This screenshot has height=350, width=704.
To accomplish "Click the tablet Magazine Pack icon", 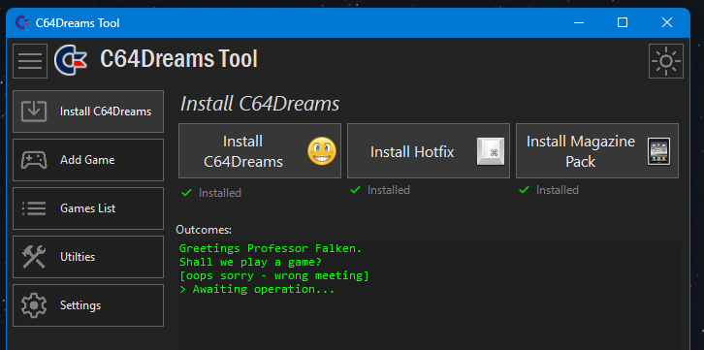I will [x=659, y=151].
